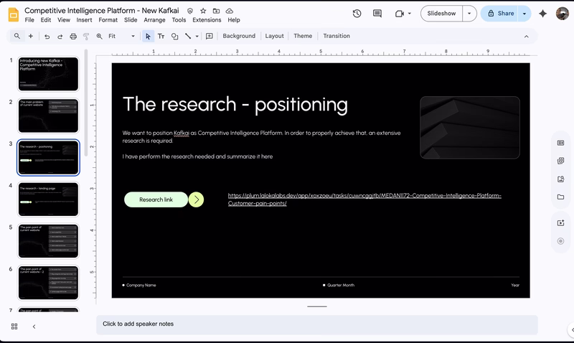The image size is (574, 343).
Task: Hide the menus with the collapse chevron
Action: [x=526, y=37]
